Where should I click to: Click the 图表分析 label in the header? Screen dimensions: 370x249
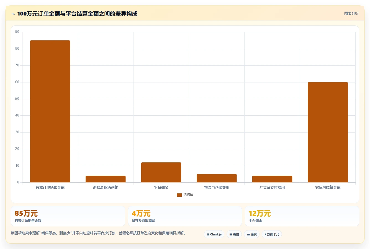[351, 13]
